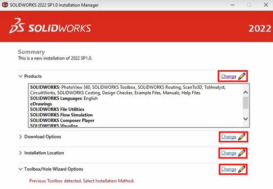
Task: Click the products list scroll up arrow
Action: coord(246,92)
